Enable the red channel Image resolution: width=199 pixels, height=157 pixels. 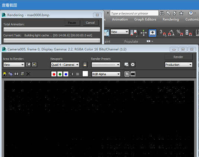54,74
